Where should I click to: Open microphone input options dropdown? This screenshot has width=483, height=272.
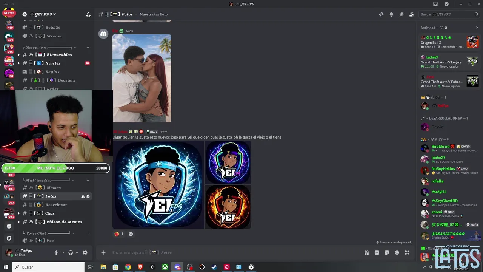coord(63,253)
